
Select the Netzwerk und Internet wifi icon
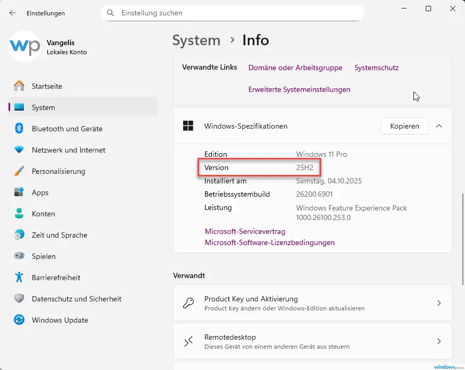pos(19,150)
